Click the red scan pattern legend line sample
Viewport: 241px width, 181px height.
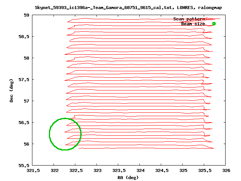[214, 19]
